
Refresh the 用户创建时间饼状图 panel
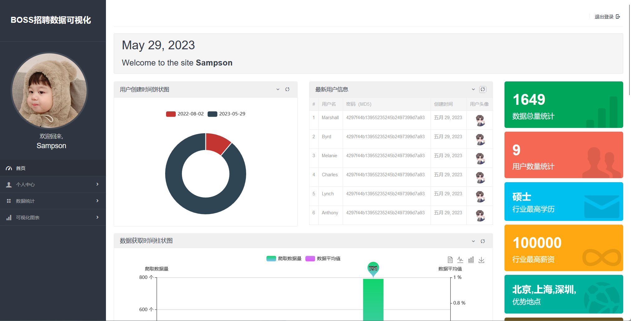pos(287,89)
